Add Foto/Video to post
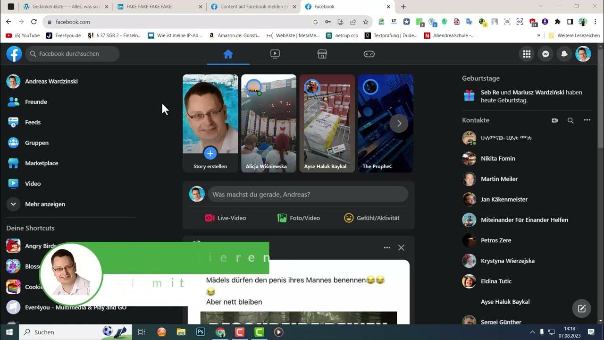 pos(299,218)
